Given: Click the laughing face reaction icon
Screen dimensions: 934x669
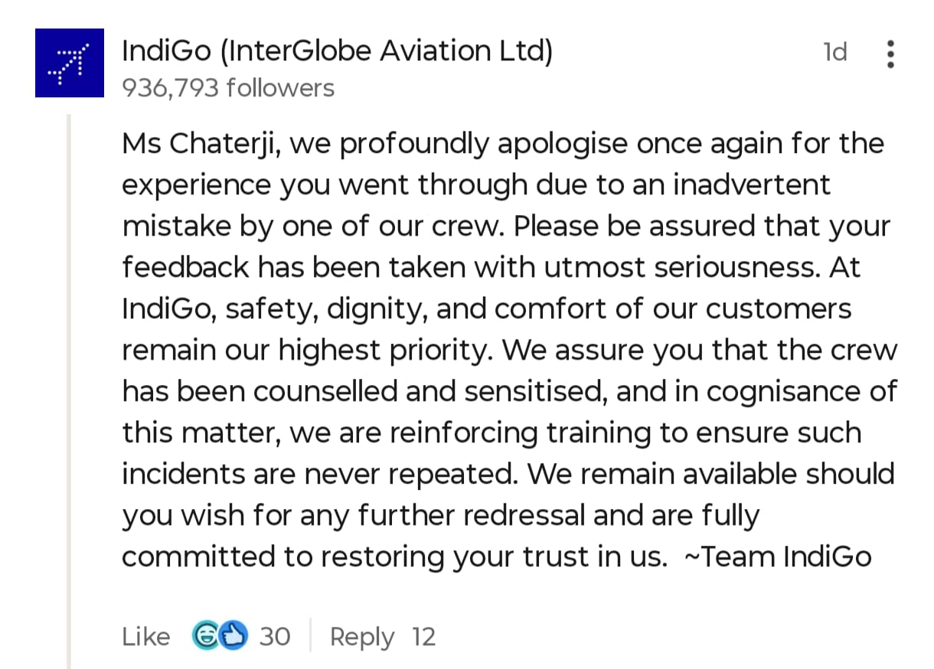Looking at the screenshot, I should pyautogui.click(x=205, y=635).
